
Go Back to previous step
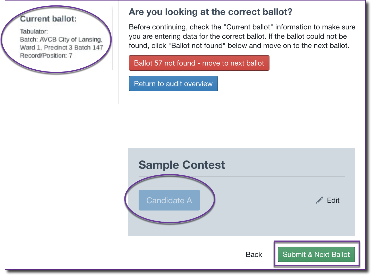point(254,254)
